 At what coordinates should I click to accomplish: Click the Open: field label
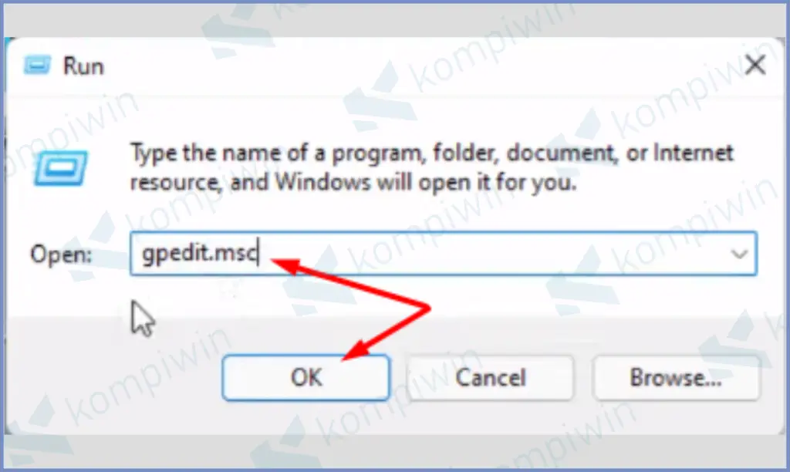61,254
